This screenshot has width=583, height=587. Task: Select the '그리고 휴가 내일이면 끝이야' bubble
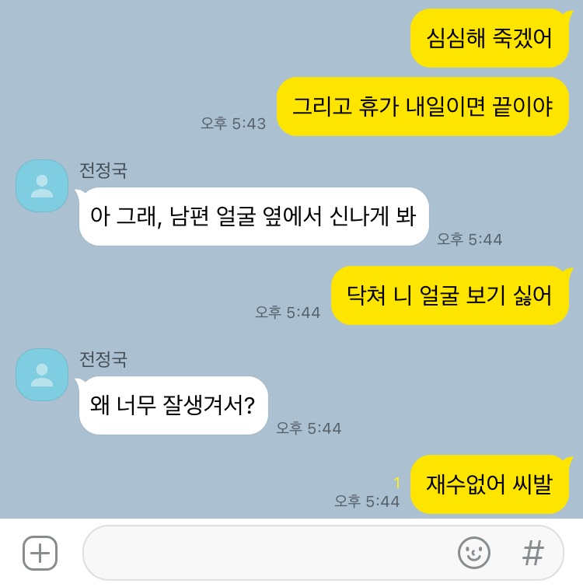423,107
